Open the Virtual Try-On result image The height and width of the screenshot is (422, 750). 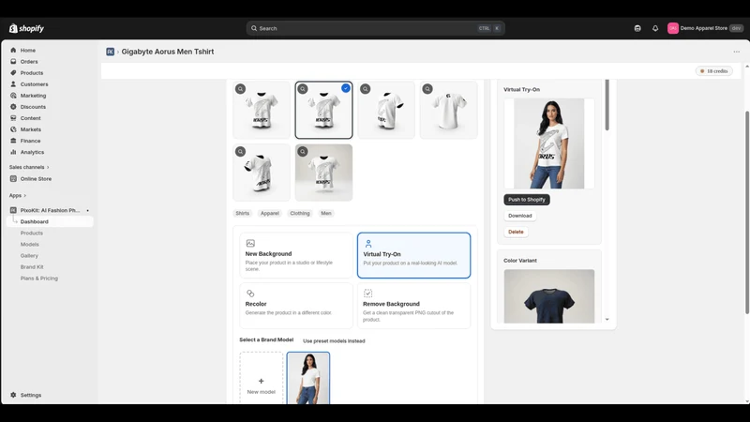click(549, 143)
